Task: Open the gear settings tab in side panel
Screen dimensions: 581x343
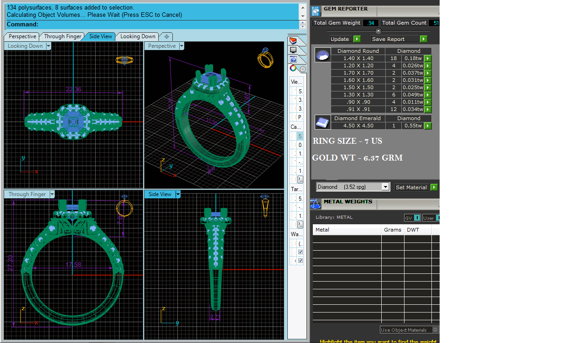Action: (303, 69)
